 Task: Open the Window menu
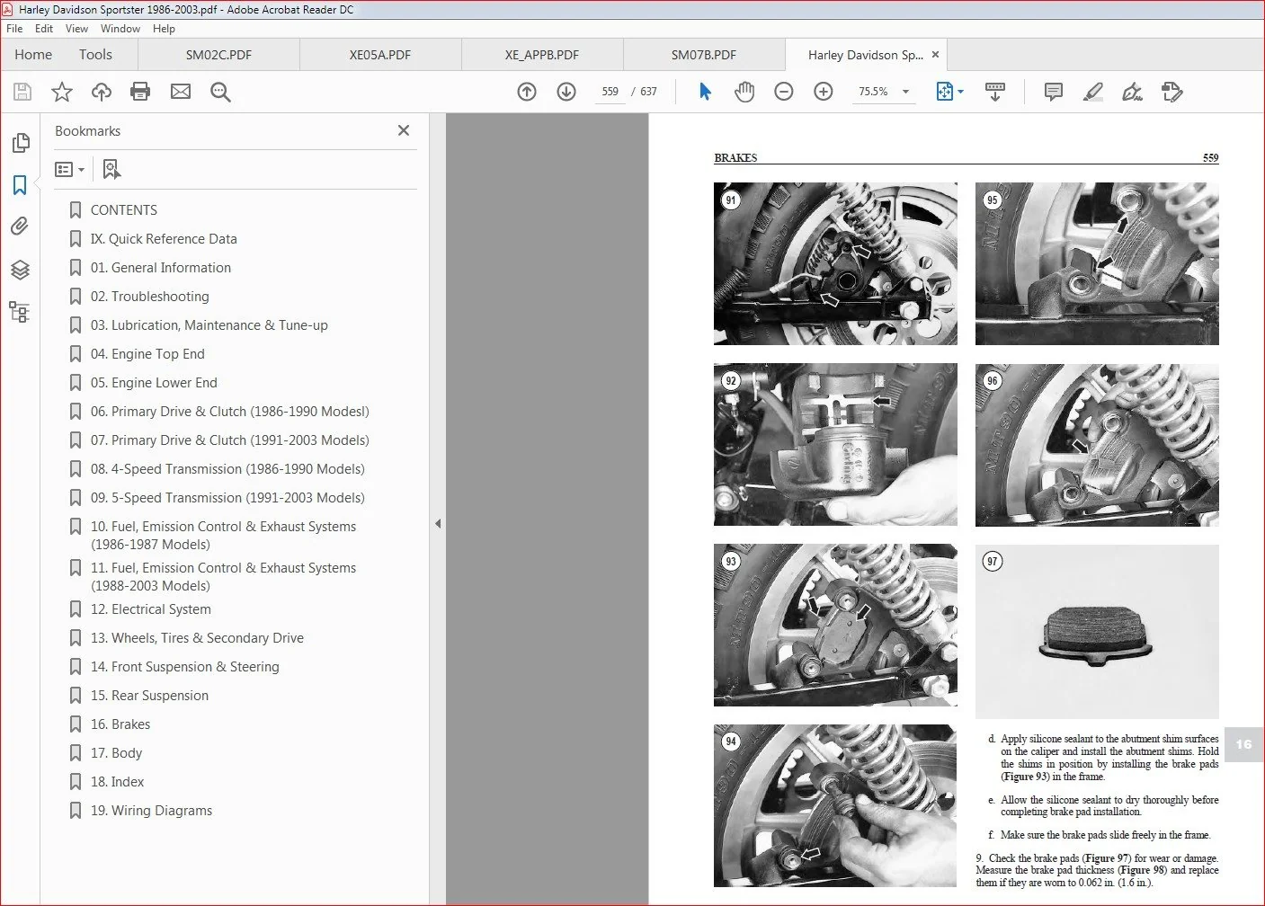pos(120,29)
